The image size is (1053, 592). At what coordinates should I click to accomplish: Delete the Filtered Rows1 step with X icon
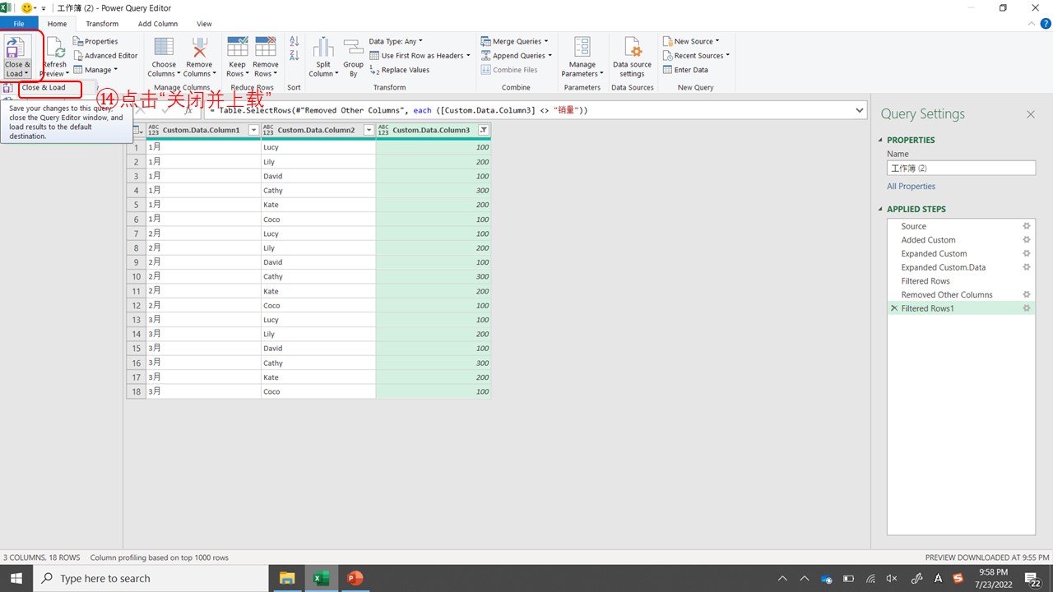[x=894, y=308]
